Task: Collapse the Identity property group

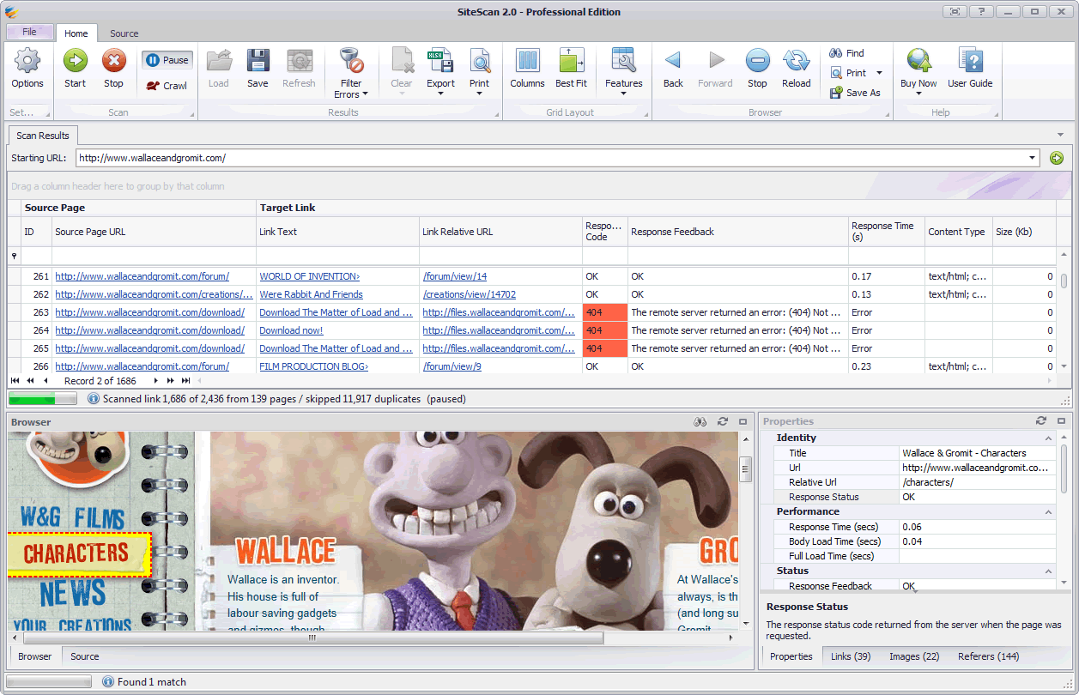Action: (1048, 438)
